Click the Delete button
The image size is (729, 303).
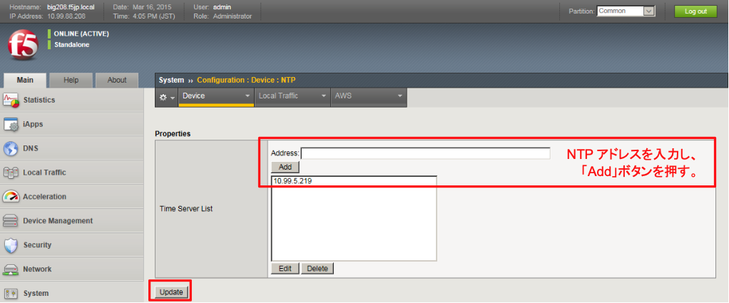tap(317, 269)
